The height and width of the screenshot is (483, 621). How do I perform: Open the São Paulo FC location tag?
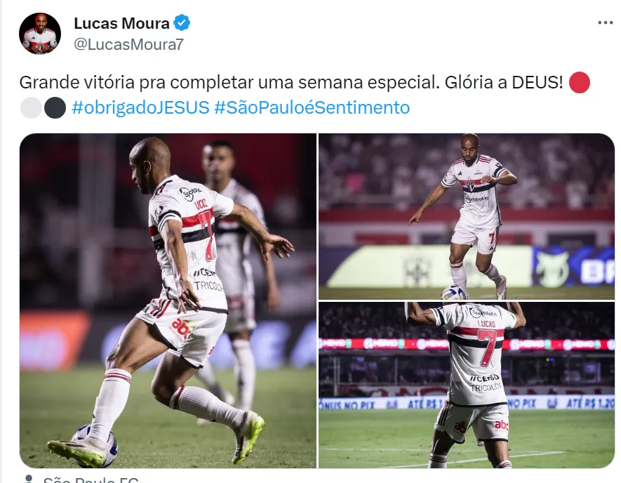pyautogui.click(x=91, y=479)
